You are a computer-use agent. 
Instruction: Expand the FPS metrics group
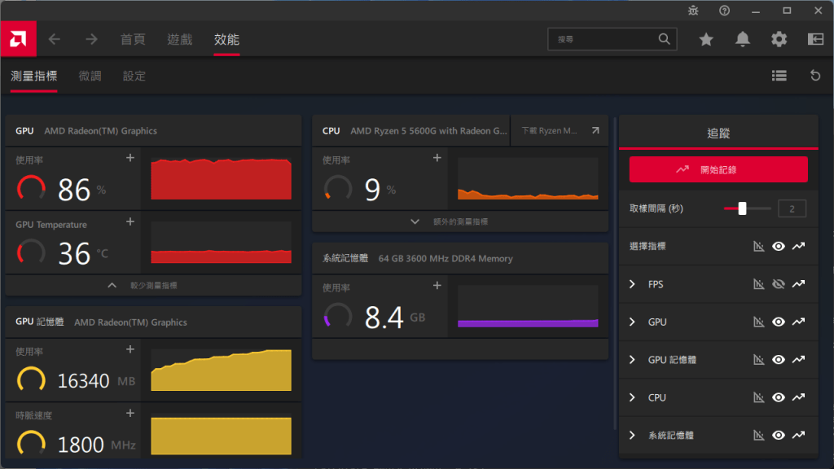pos(632,284)
